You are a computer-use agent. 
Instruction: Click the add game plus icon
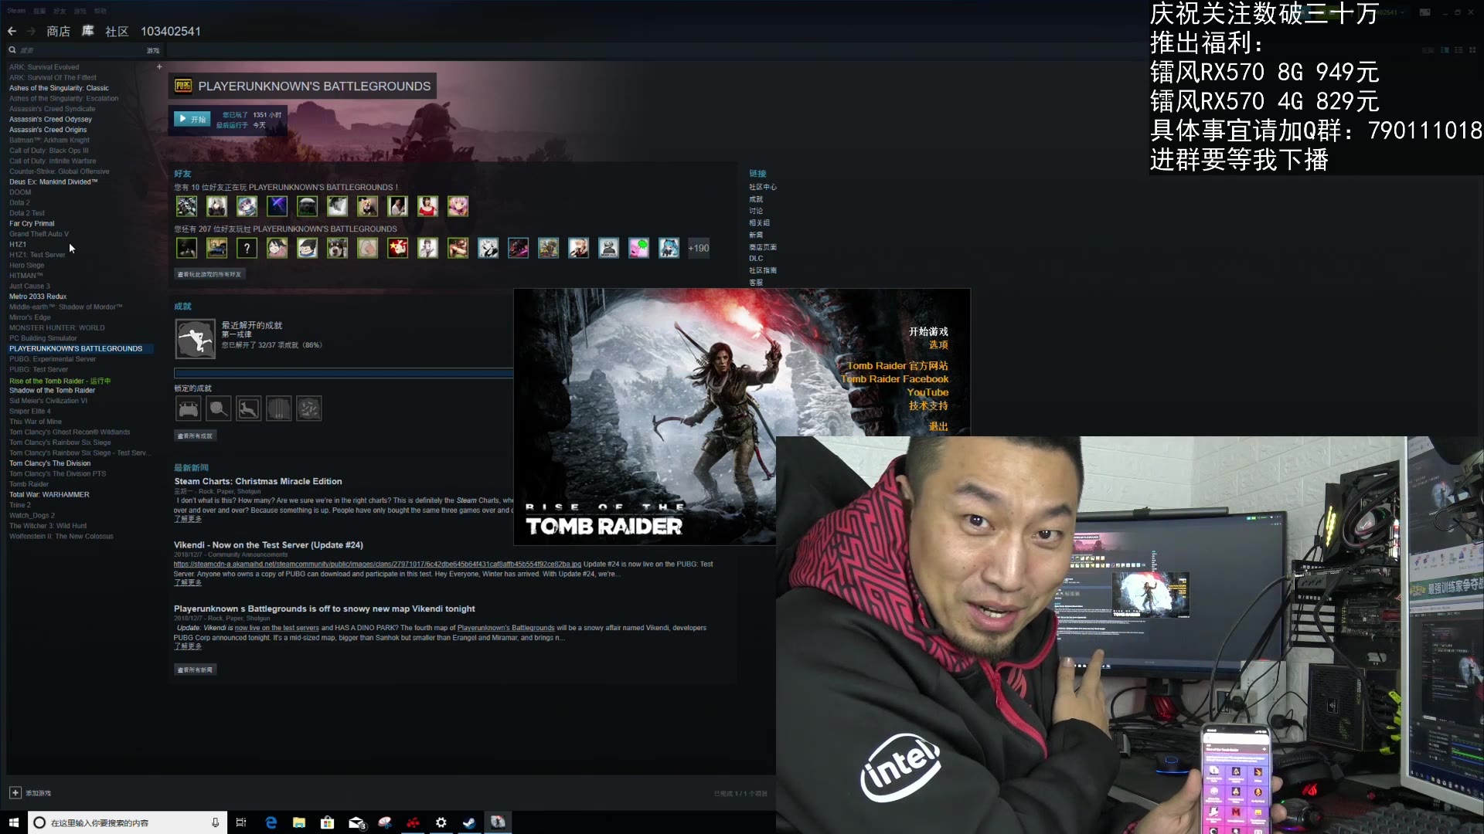(15, 793)
